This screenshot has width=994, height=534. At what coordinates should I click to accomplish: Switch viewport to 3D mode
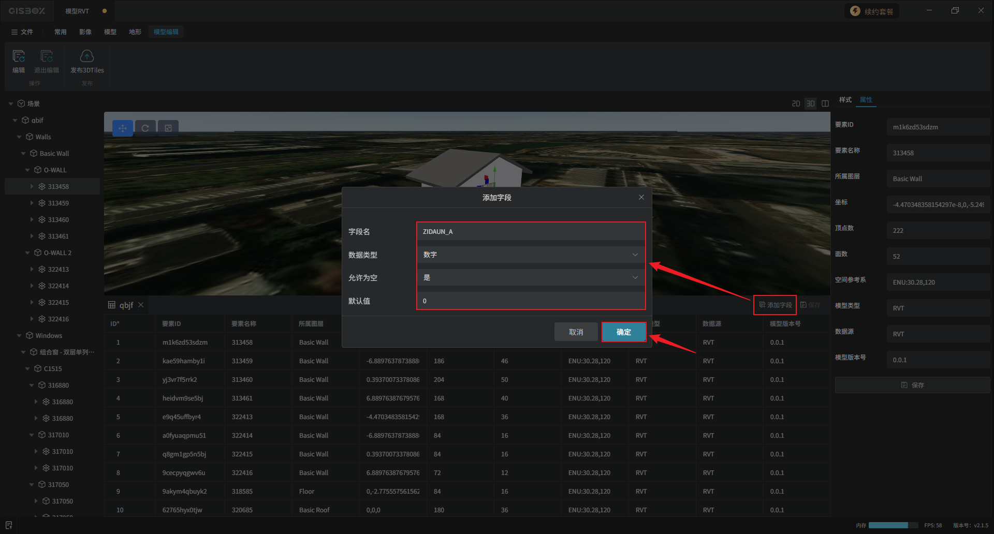click(810, 103)
